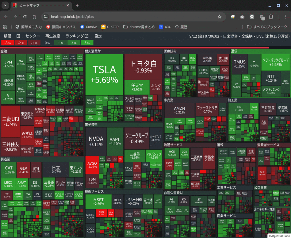Open the 簡単メモ入力 bookmark

(29, 27)
